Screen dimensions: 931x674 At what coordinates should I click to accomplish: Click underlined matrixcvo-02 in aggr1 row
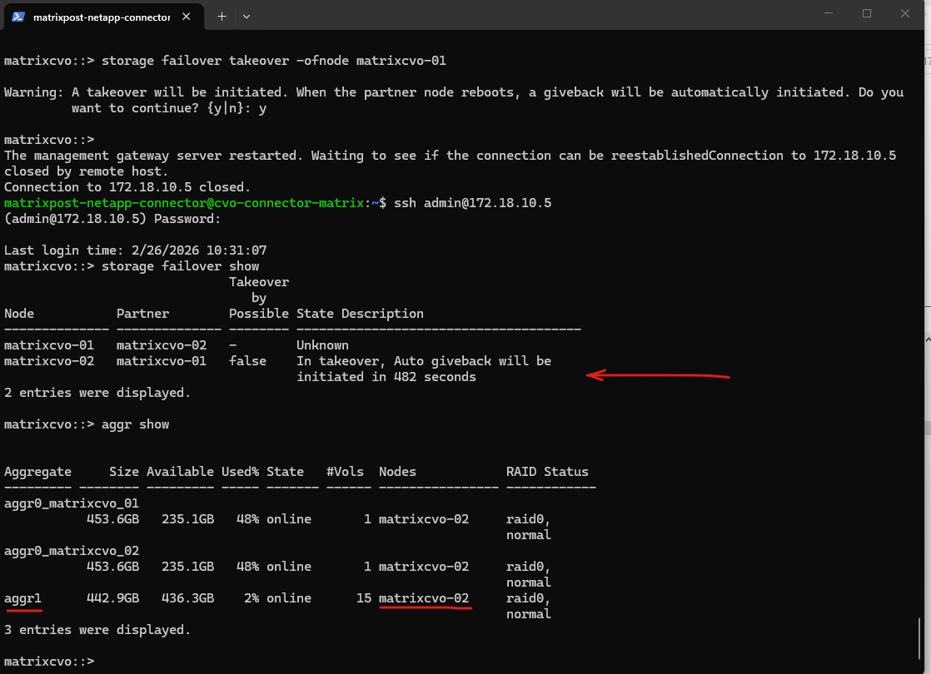(424, 598)
